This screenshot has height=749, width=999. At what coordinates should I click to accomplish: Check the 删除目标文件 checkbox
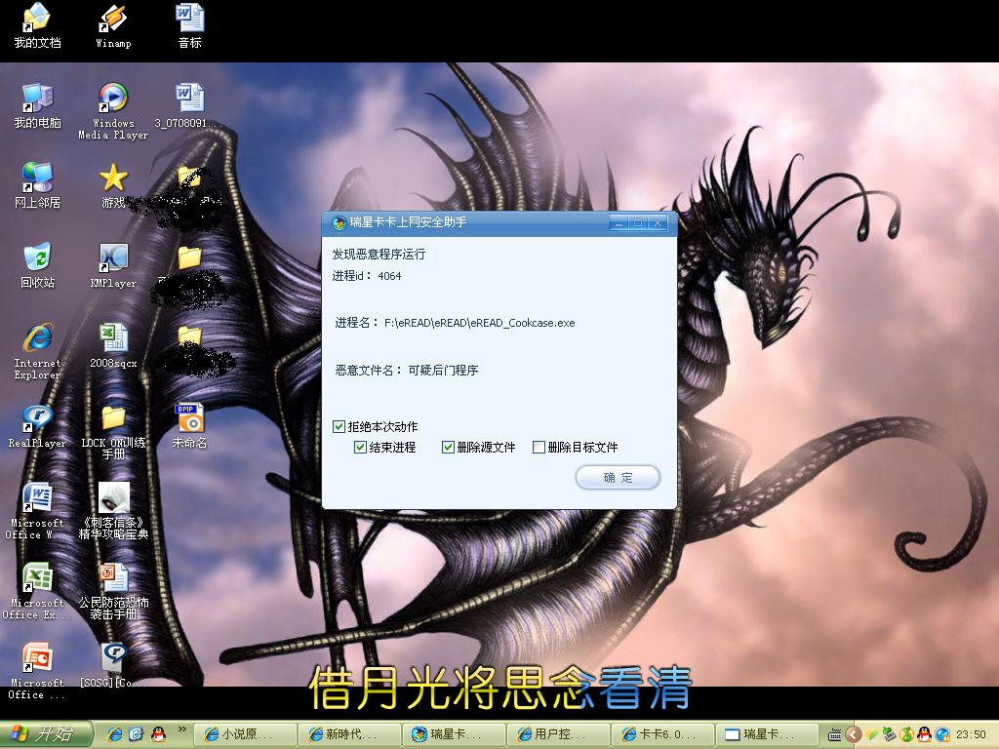(539, 447)
